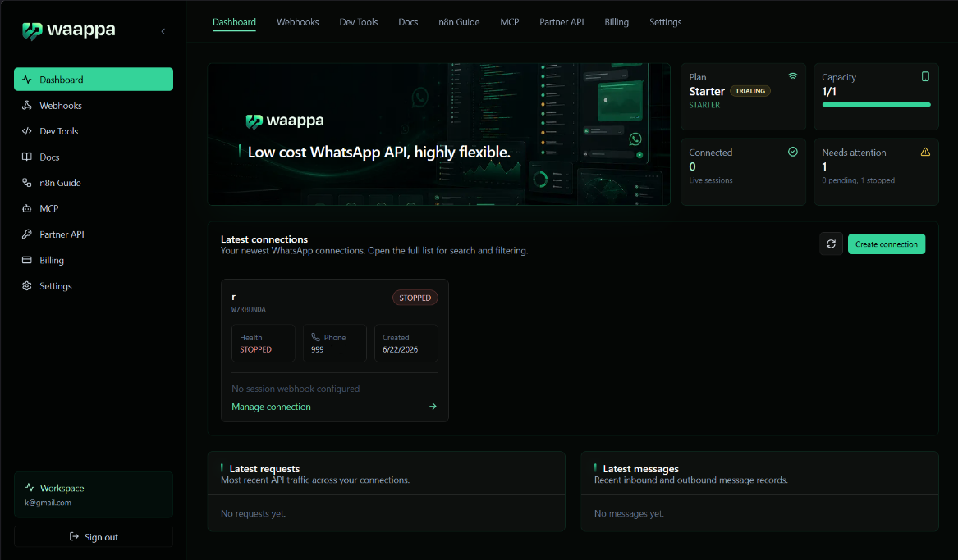Click the Create connection button
This screenshot has width=958, height=560.
(x=887, y=244)
